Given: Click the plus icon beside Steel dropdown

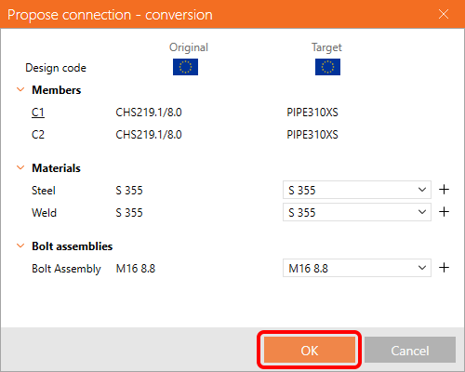Looking at the screenshot, I should click(444, 190).
